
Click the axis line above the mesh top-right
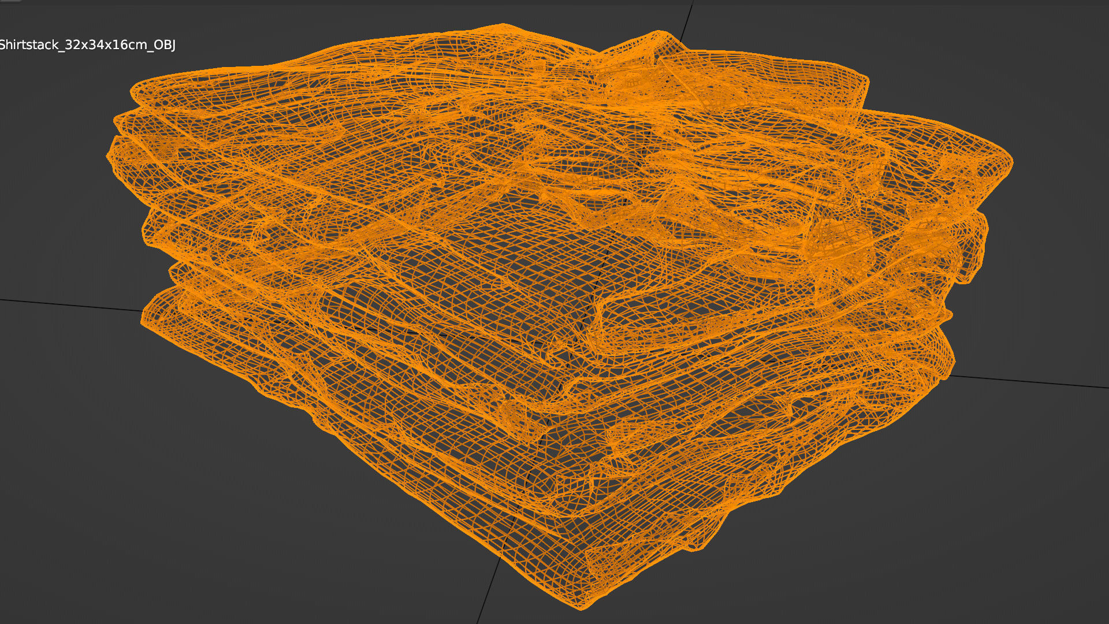[x=686, y=22]
